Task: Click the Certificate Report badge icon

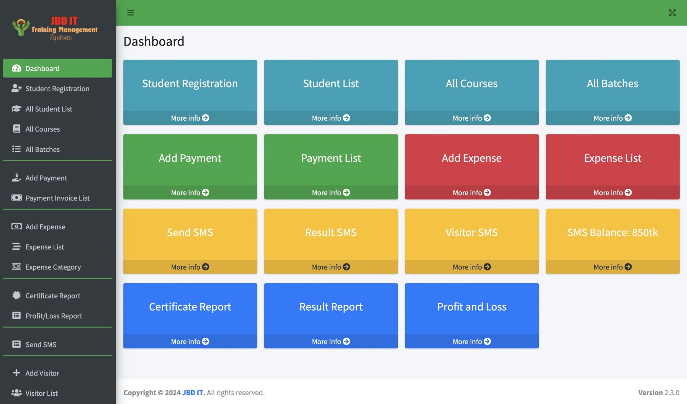Action: tap(16, 295)
